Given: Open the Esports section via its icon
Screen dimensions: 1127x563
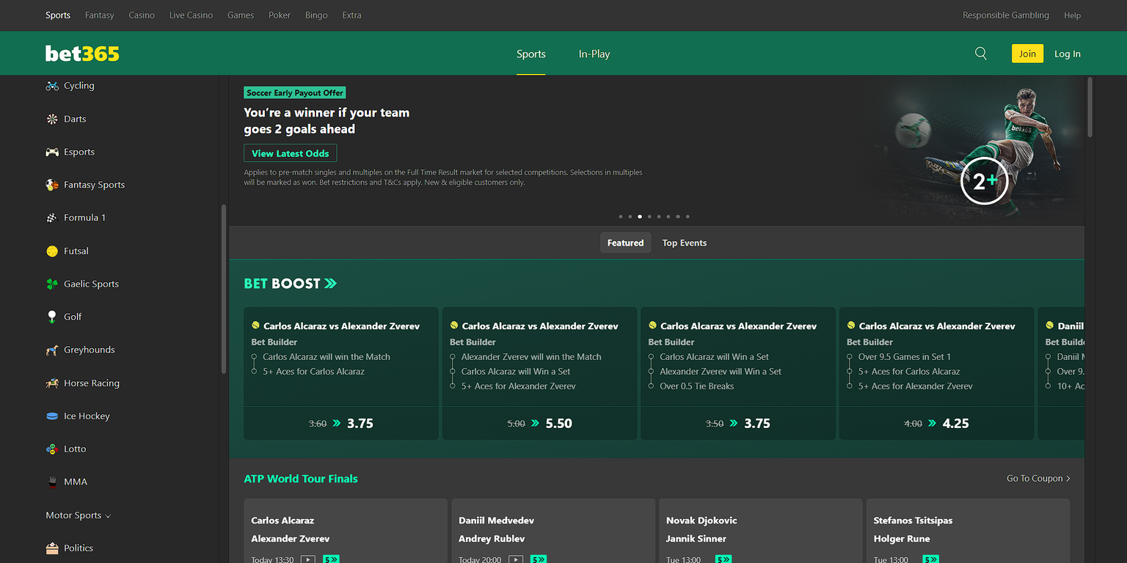Looking at the screenshot, I should [51, 152].
